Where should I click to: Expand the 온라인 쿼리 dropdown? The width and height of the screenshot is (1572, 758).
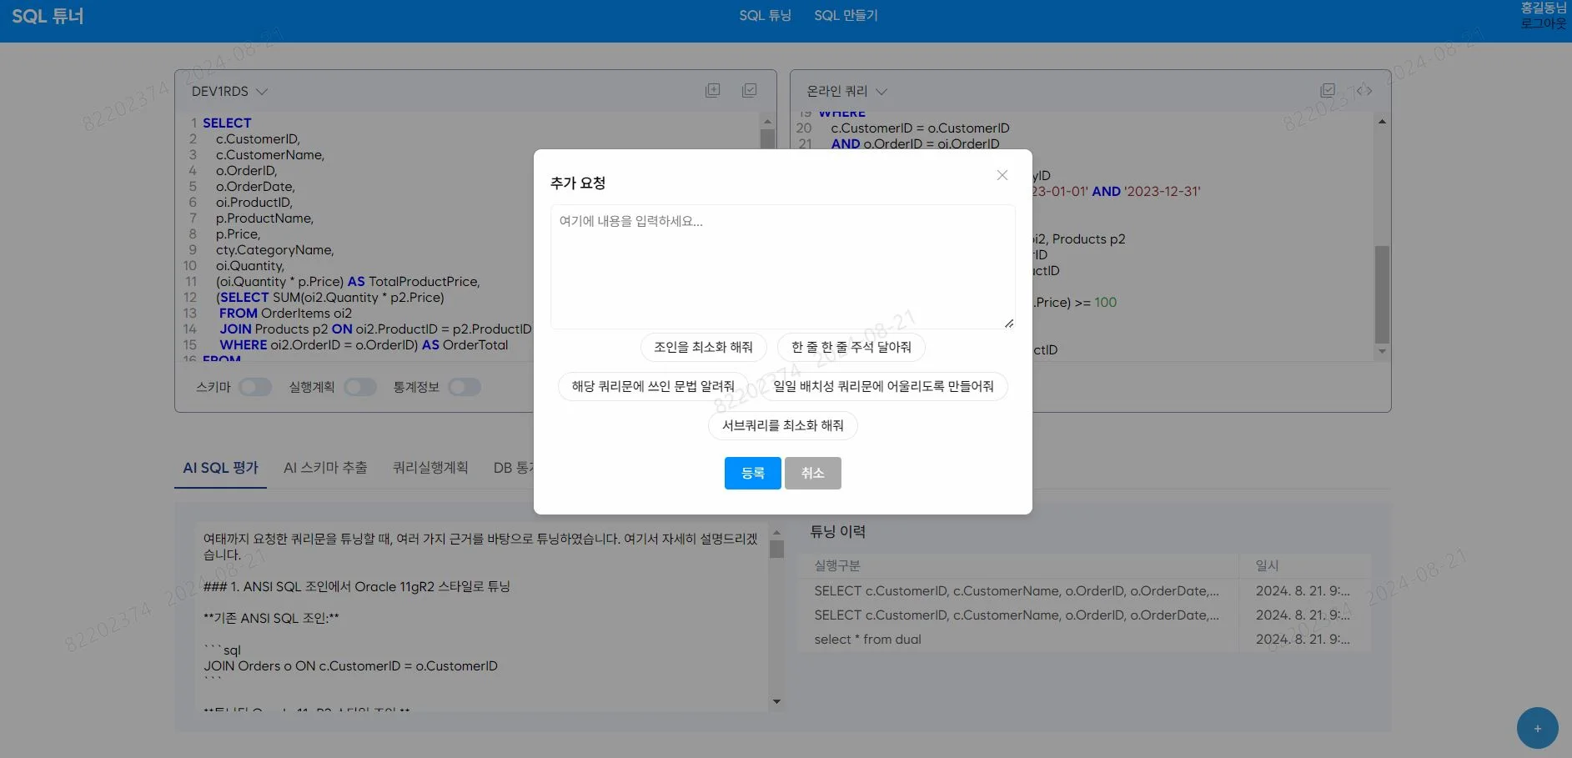(x=845, y=92)
